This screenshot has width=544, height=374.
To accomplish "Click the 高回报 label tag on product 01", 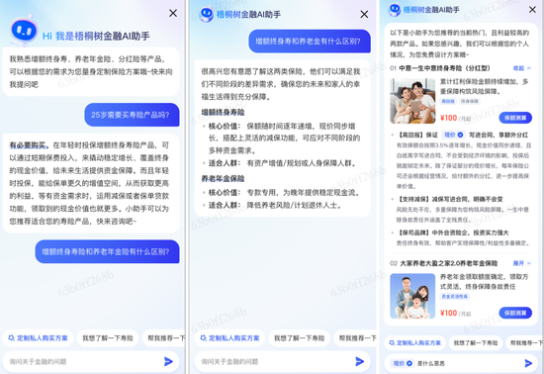I will click(x=448, y=101).
